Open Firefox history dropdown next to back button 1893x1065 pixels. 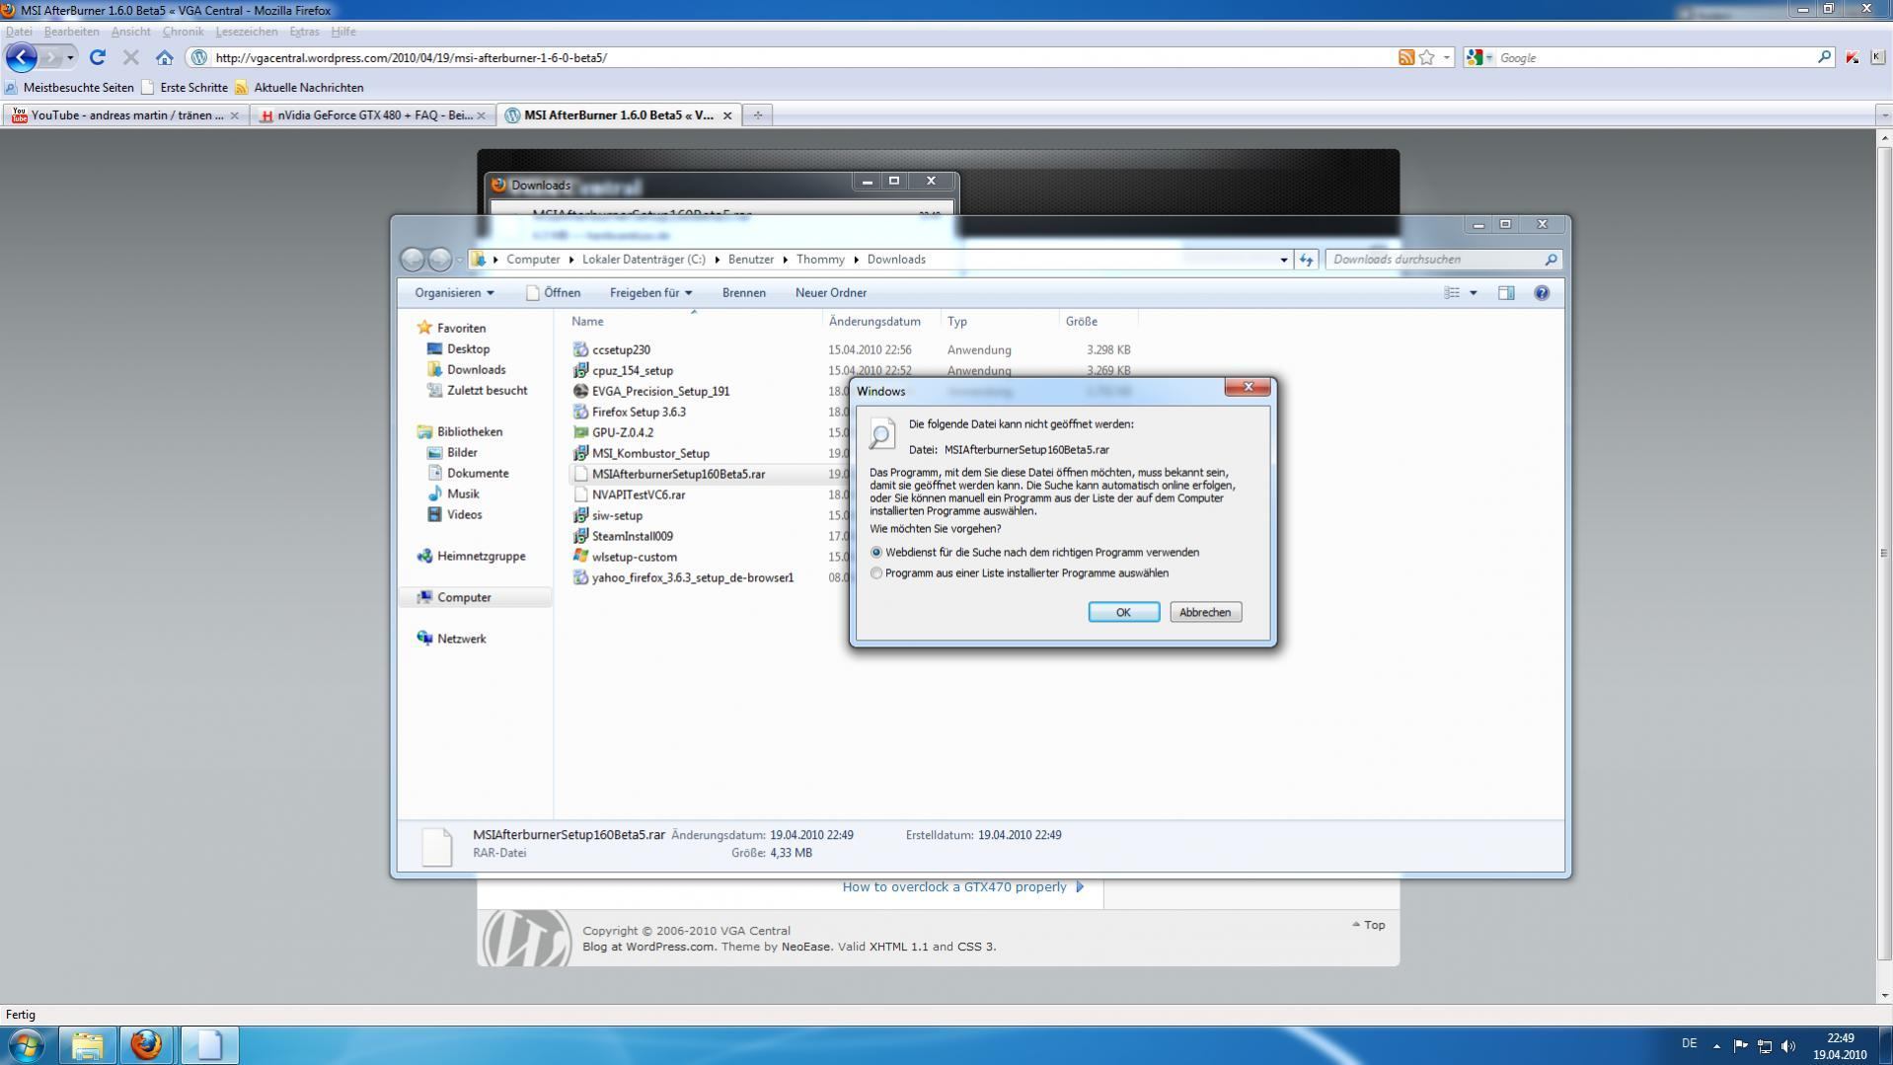(70, 57)
